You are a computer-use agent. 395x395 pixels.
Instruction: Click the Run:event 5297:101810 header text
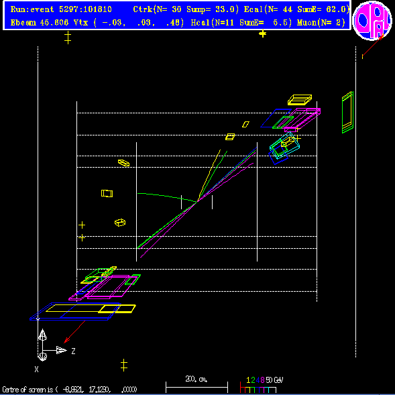coord(61,9)
